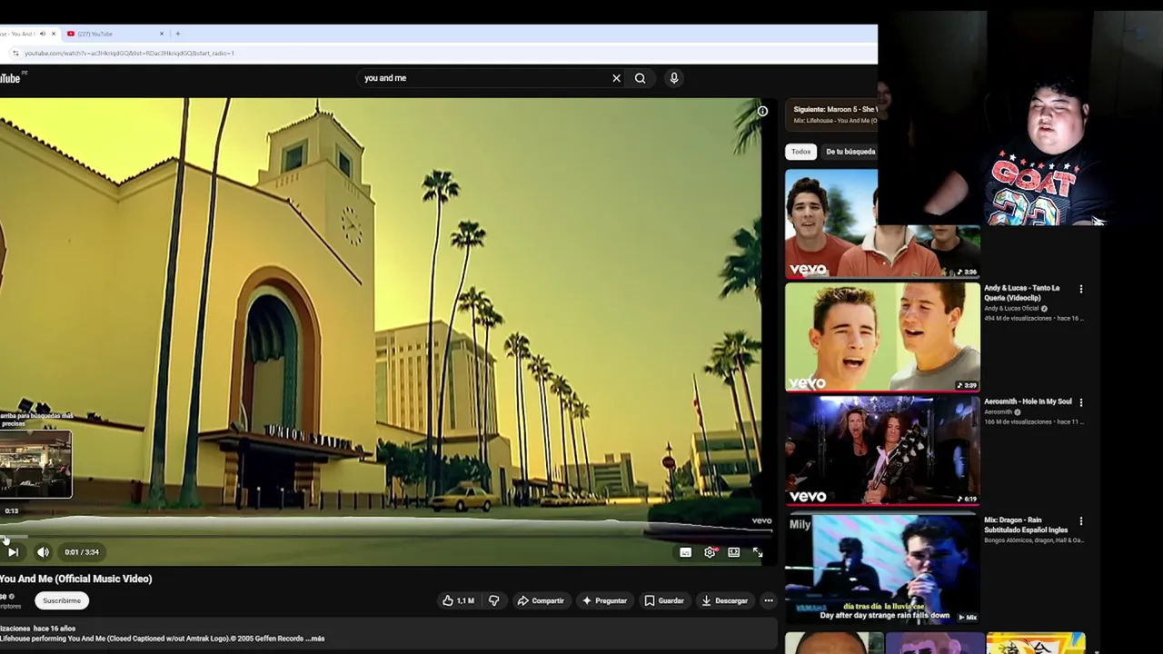Mute the video with the volume icon
1163x654 pixels.
(x=43, y=552)
